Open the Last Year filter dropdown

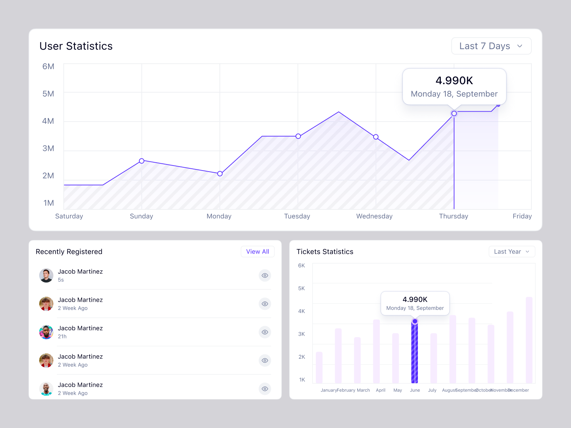[511, 251]
